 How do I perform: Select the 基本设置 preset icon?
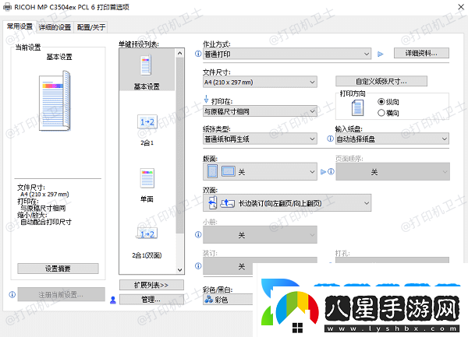147,65
